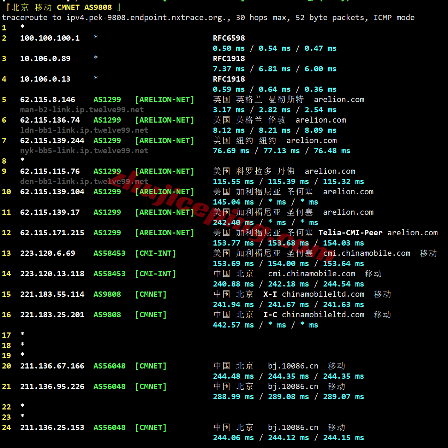This screenshot has height=448, width=448.
Task: Click hostname nyk-bb5-link.ip.twelve99.net
Action: (x=84, y=151)
